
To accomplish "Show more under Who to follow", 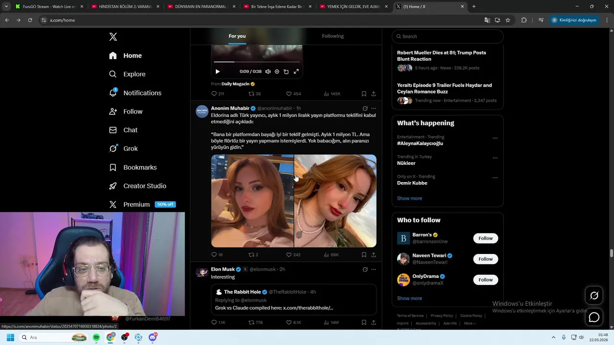I will (410, 298).
